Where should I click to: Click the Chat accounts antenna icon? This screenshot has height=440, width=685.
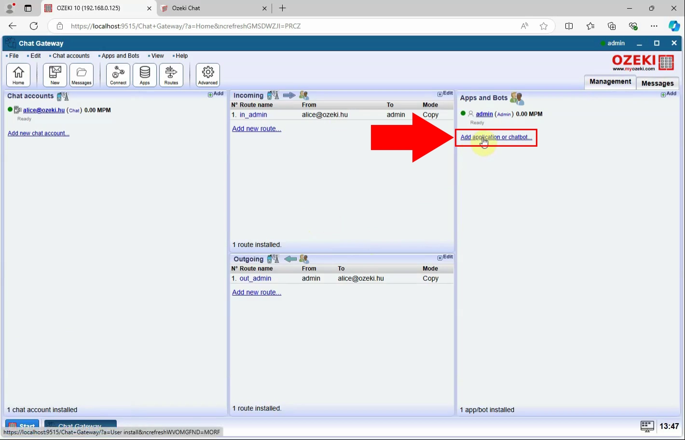tap(63, 96)
